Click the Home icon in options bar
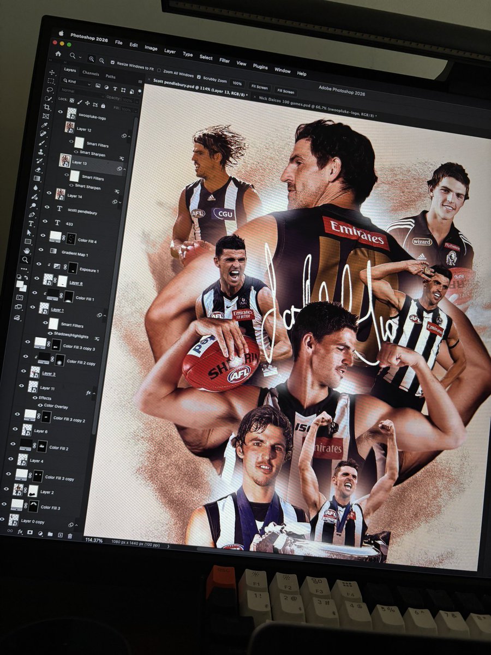The image size is (491, 655). coord(58,53)
